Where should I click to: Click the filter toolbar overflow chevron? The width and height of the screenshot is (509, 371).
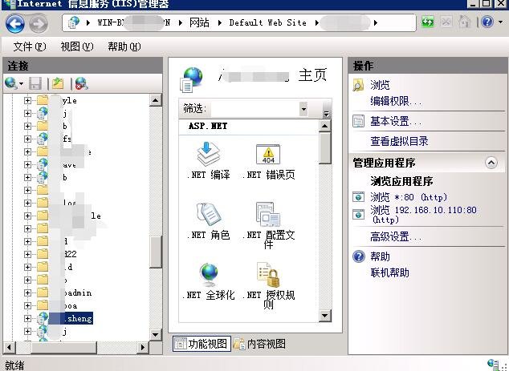(326, 114)
